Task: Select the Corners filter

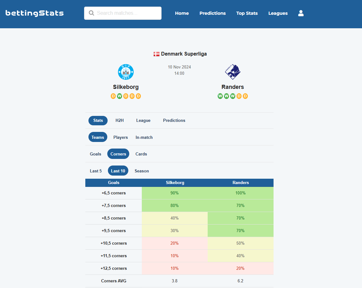Action: coord(118,154)
